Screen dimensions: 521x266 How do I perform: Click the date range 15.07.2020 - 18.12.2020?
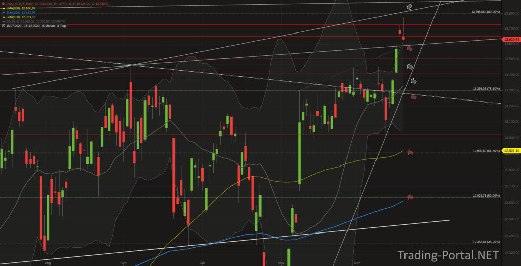pyautogui.click(x=23, y=26)
